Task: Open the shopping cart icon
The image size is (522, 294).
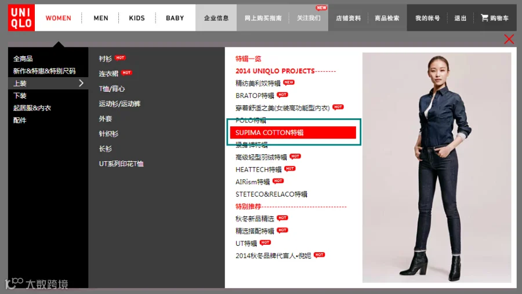Action: 484,17
